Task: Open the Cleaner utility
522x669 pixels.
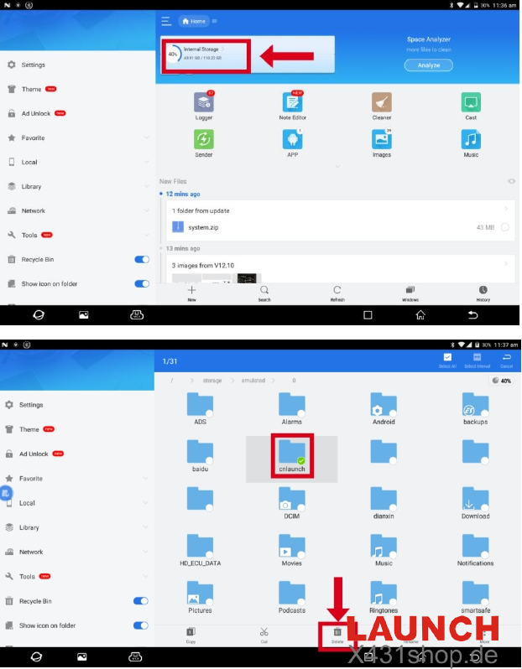Action: (382, 103)
